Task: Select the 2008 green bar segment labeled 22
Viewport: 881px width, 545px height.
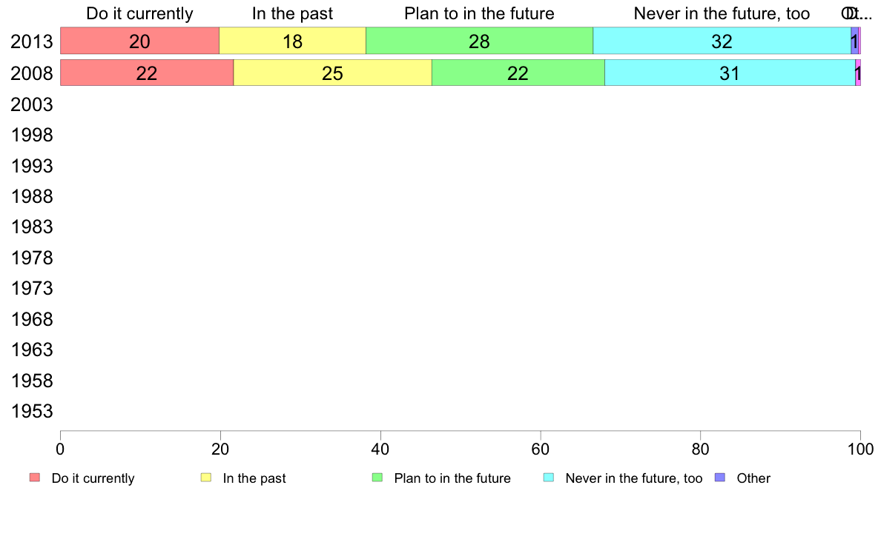Action: [518, 73]
